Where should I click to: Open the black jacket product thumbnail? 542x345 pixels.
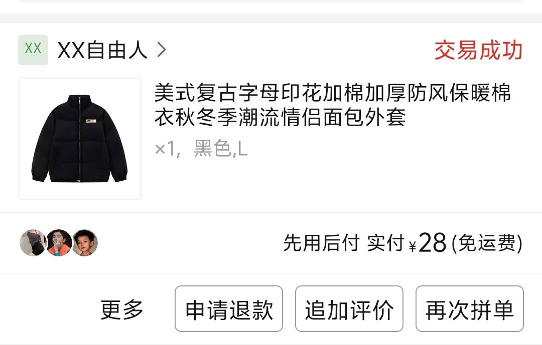tap(79, 139)
